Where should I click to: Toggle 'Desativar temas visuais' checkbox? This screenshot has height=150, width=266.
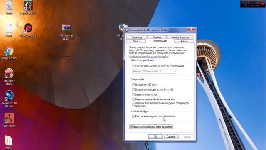[x=133, y=95]
